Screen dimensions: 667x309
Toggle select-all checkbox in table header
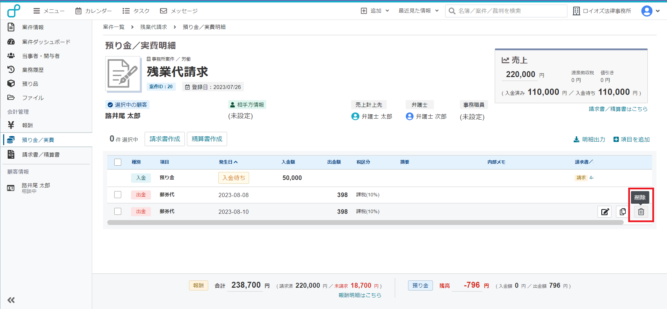[x=118, y=162]
